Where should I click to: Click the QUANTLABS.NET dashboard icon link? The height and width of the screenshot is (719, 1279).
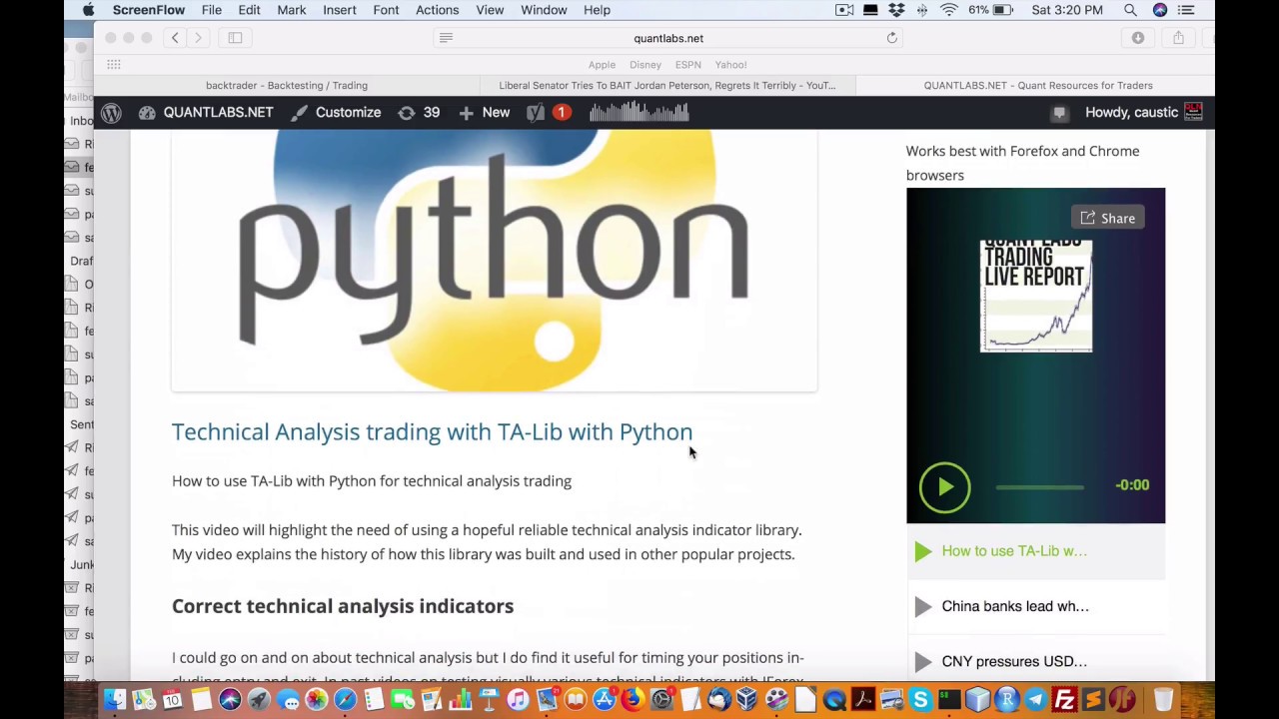coord(206,113)
